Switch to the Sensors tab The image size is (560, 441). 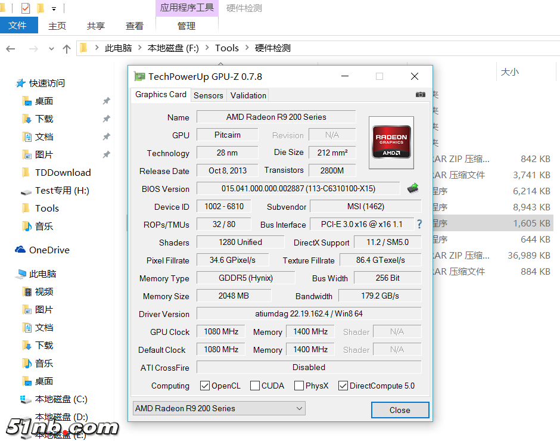point(209,95)
